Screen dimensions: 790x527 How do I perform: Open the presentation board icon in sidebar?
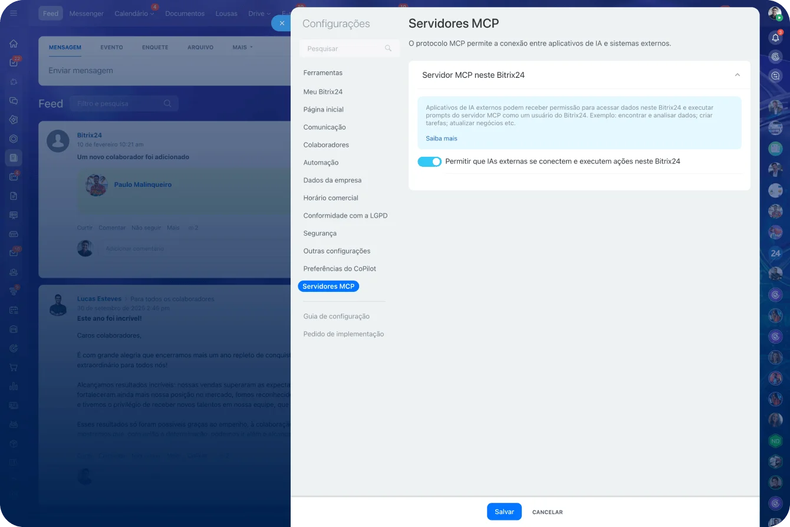[14, 215]
